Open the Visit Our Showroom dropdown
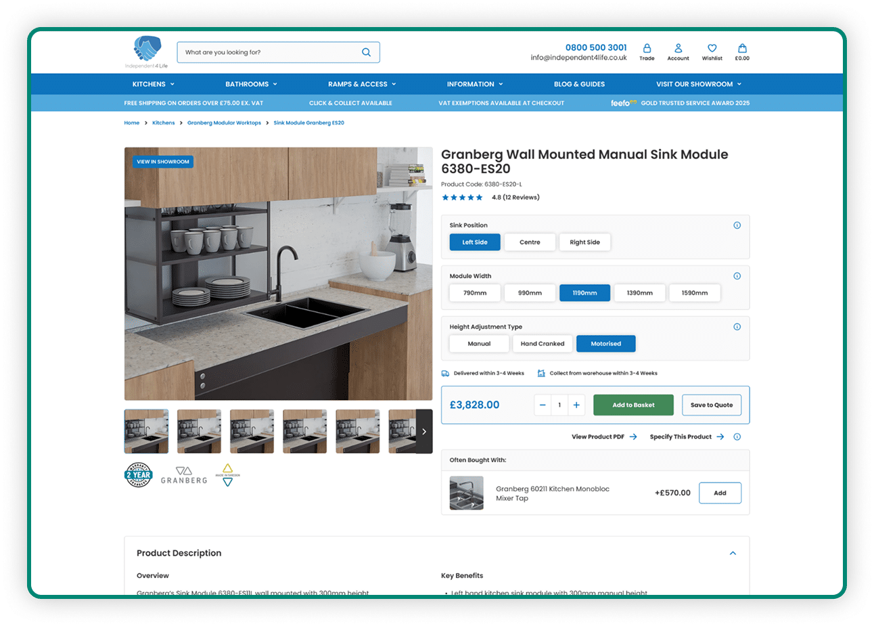The image size is (874, 626). tap(698, 84)
